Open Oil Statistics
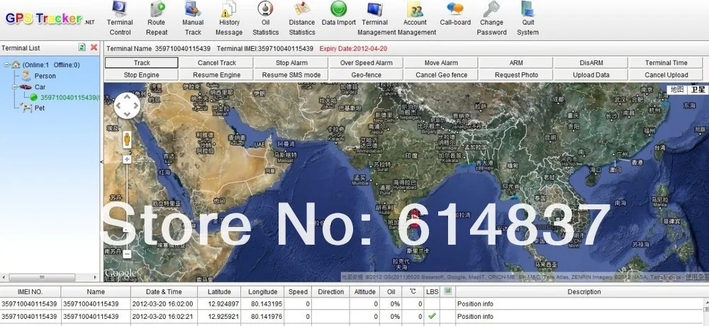The height and width of the screenshot is (326, 709). (x=265, y=19)
